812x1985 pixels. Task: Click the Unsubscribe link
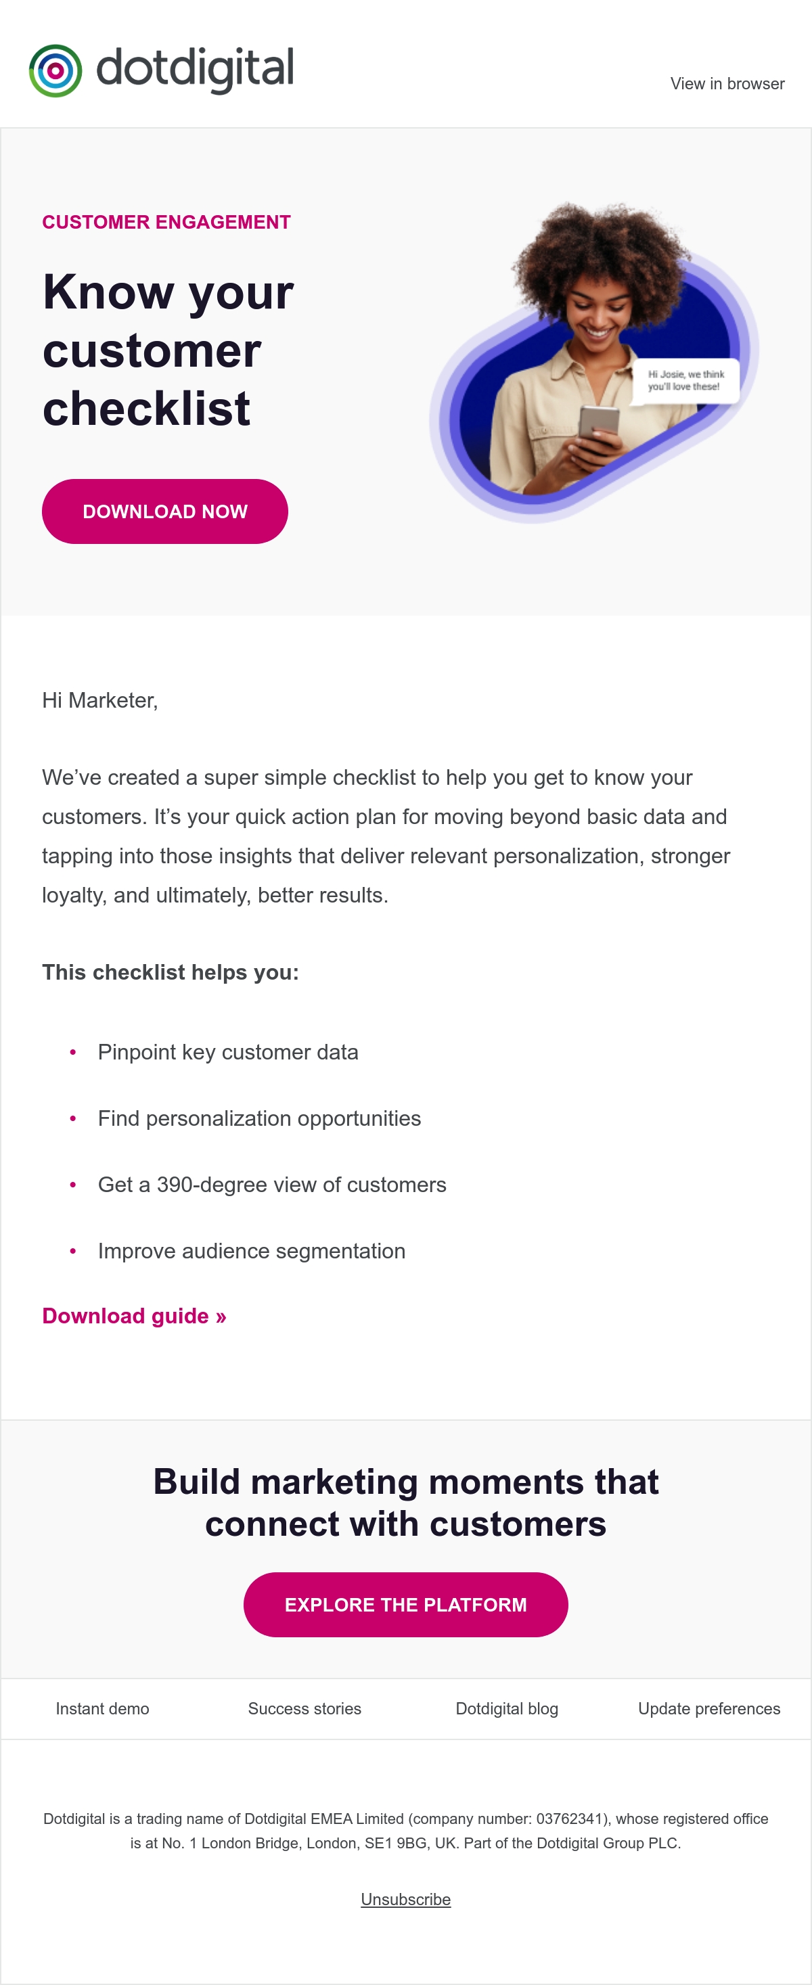tap(406, 1900)
